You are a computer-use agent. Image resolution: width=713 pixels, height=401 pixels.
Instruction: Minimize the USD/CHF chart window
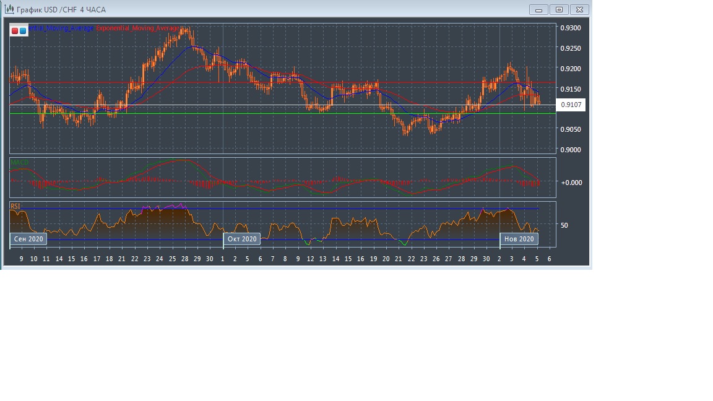click(538, 9)
